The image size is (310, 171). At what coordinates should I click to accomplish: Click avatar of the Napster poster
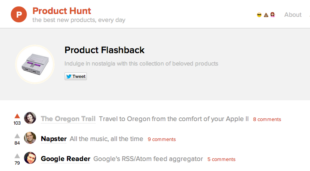pos(30,138)
